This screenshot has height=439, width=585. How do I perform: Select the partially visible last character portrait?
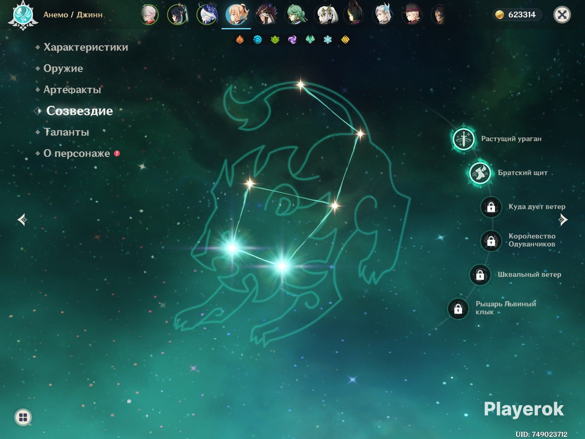[x=439, y=14]
